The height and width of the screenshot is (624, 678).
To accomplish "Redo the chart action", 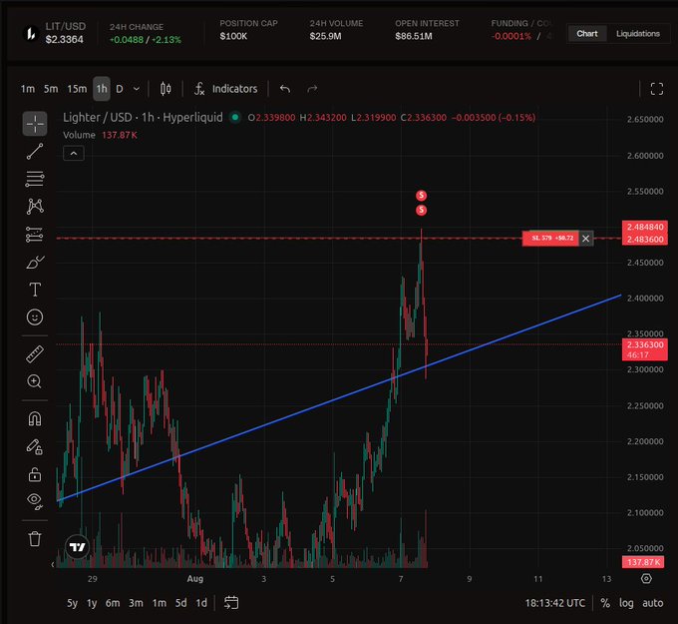I will (312, 89).
